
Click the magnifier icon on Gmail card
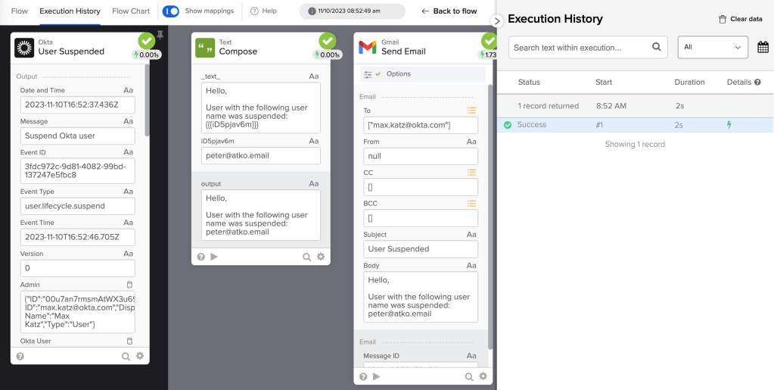click(469, 376)
